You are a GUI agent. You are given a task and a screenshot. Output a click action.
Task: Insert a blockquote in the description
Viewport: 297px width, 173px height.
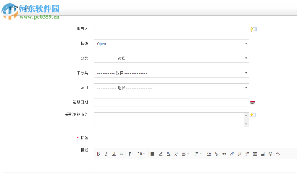(x=224, y=154)
